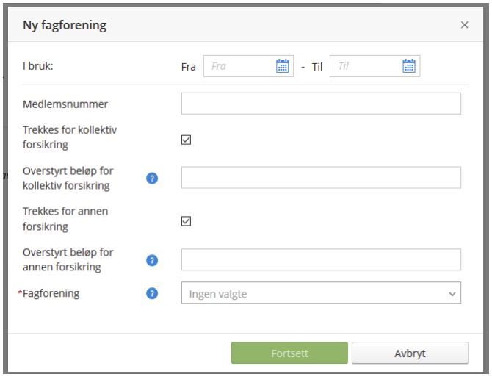Screen dimensions: 492x377
Task: Close the Ny fagforening dialog with X
Action: (464, 25)
